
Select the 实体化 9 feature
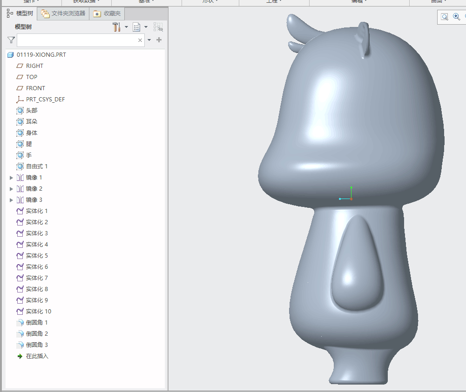[x=32, y=300]
